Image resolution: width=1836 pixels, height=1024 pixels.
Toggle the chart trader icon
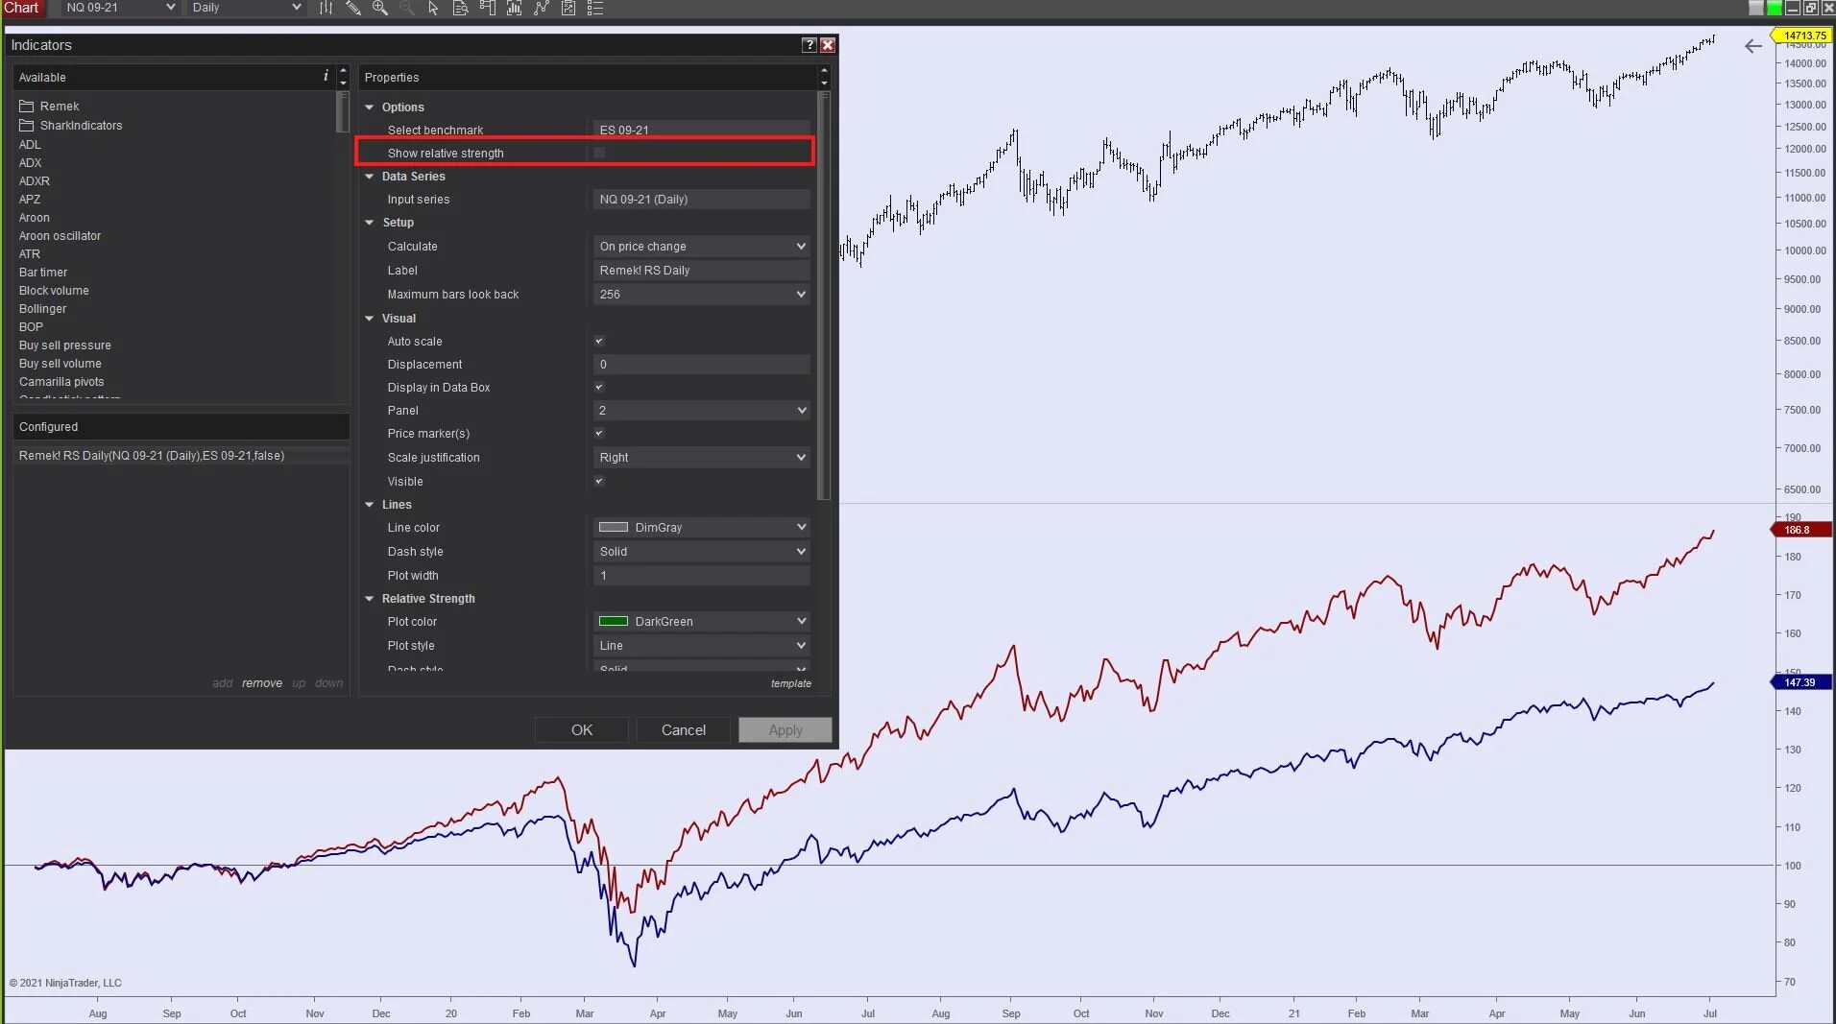[x=488, y=8]
